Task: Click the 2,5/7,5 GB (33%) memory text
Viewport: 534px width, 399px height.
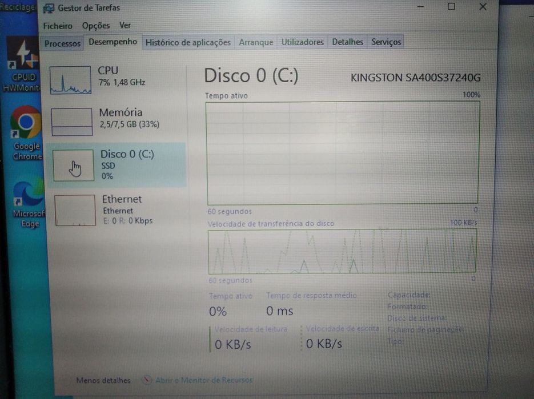Action: pos(130,124)
